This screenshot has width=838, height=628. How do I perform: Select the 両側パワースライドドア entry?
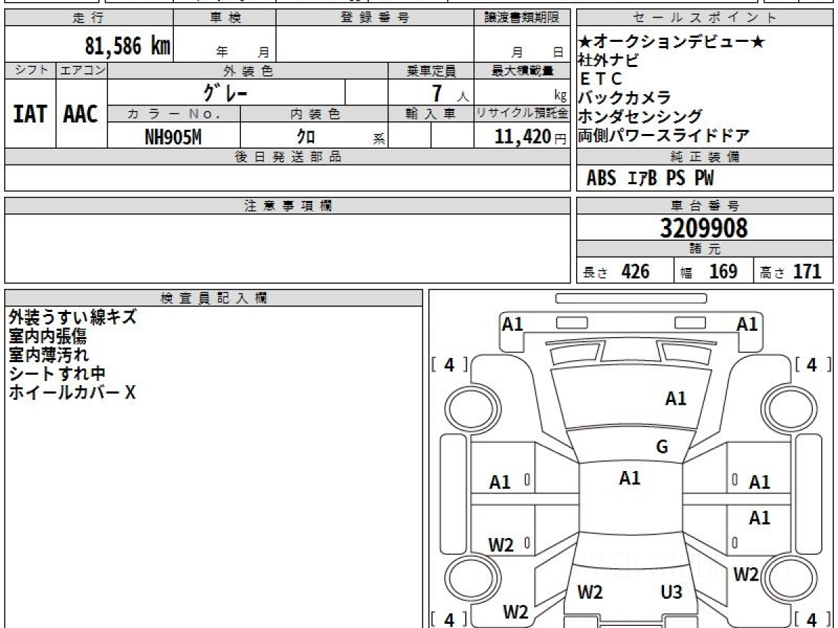point(664,135)
